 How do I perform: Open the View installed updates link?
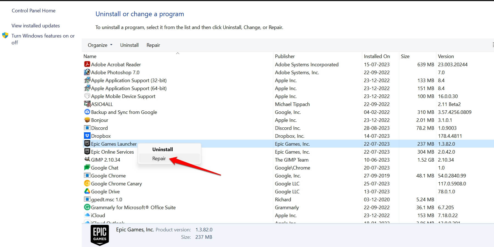point(35,25)
